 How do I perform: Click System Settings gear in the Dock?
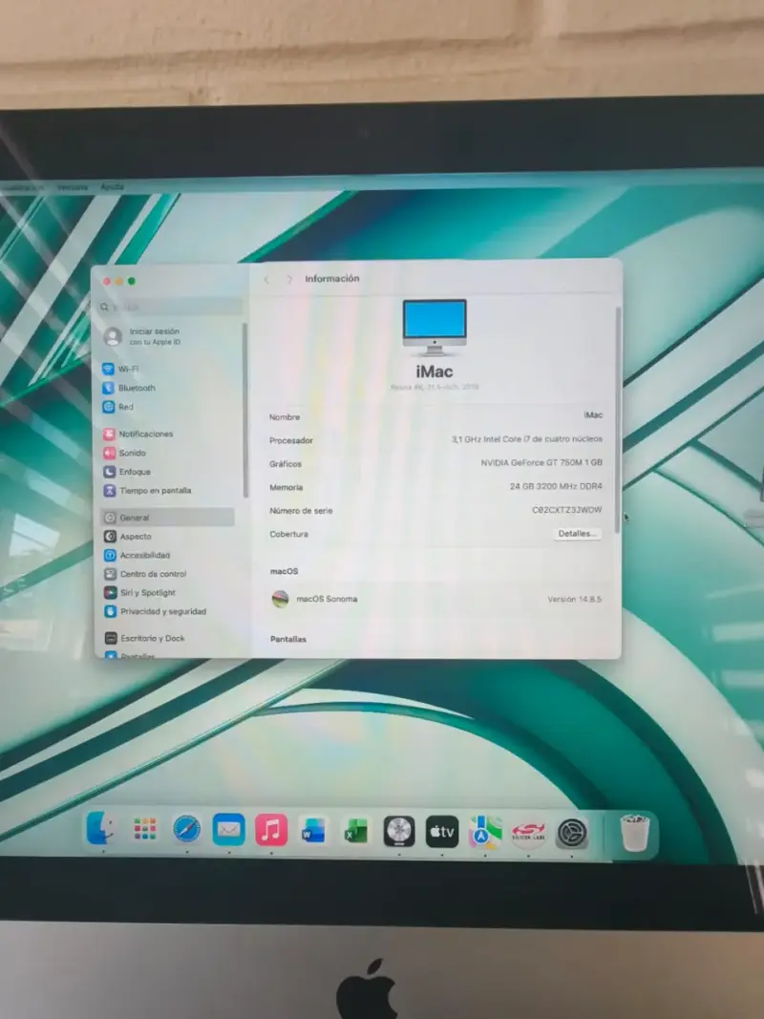[572, 834]
